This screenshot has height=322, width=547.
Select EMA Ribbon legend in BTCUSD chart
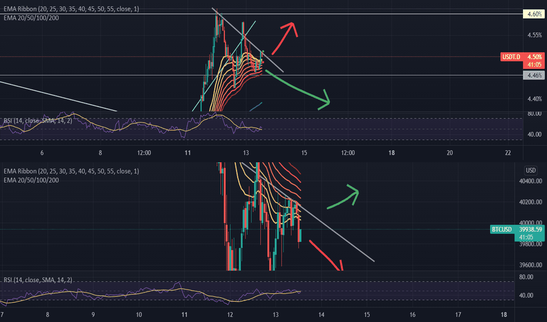[71, 172]
